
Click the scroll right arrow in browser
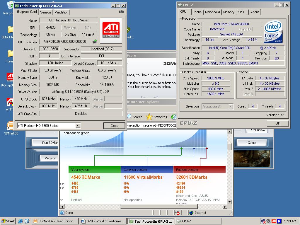(x=225, y=207)
